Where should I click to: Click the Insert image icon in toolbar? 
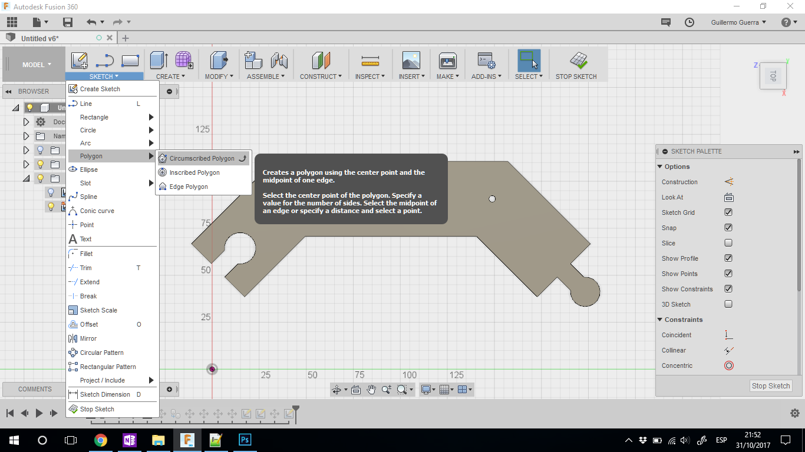(411, 61)
